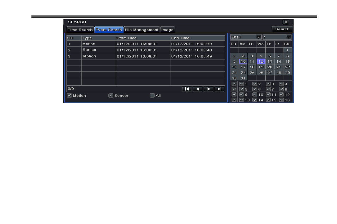
Task: Go to next page of results
Action: (209, 89)
